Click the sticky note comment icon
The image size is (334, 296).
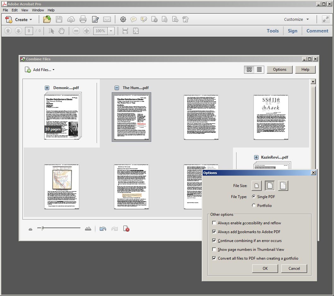(x=133, y=20)
